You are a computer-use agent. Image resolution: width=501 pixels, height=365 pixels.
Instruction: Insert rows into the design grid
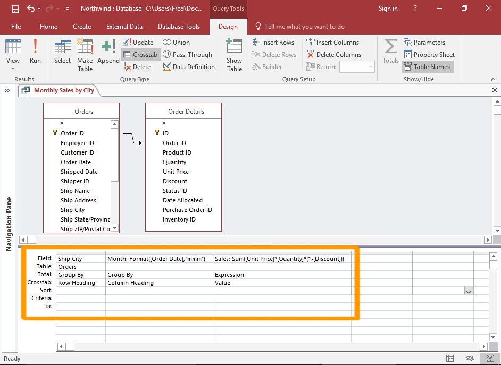point(274,42)
